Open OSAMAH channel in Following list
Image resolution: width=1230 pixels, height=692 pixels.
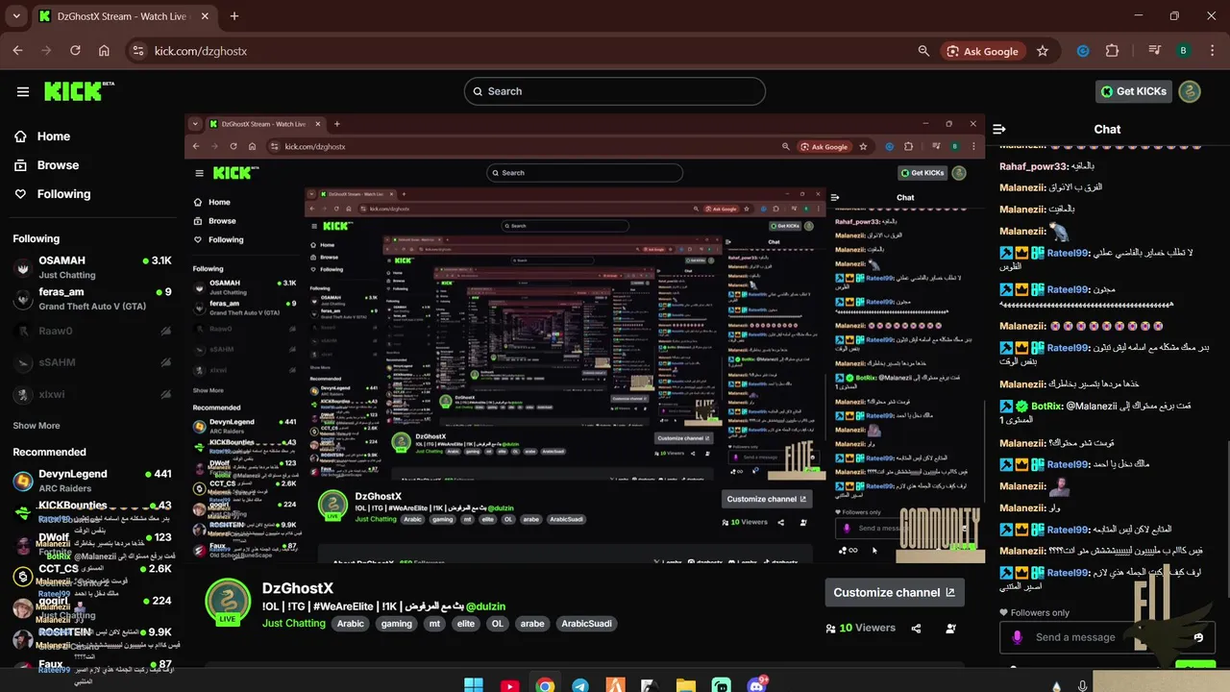point(91,267)
